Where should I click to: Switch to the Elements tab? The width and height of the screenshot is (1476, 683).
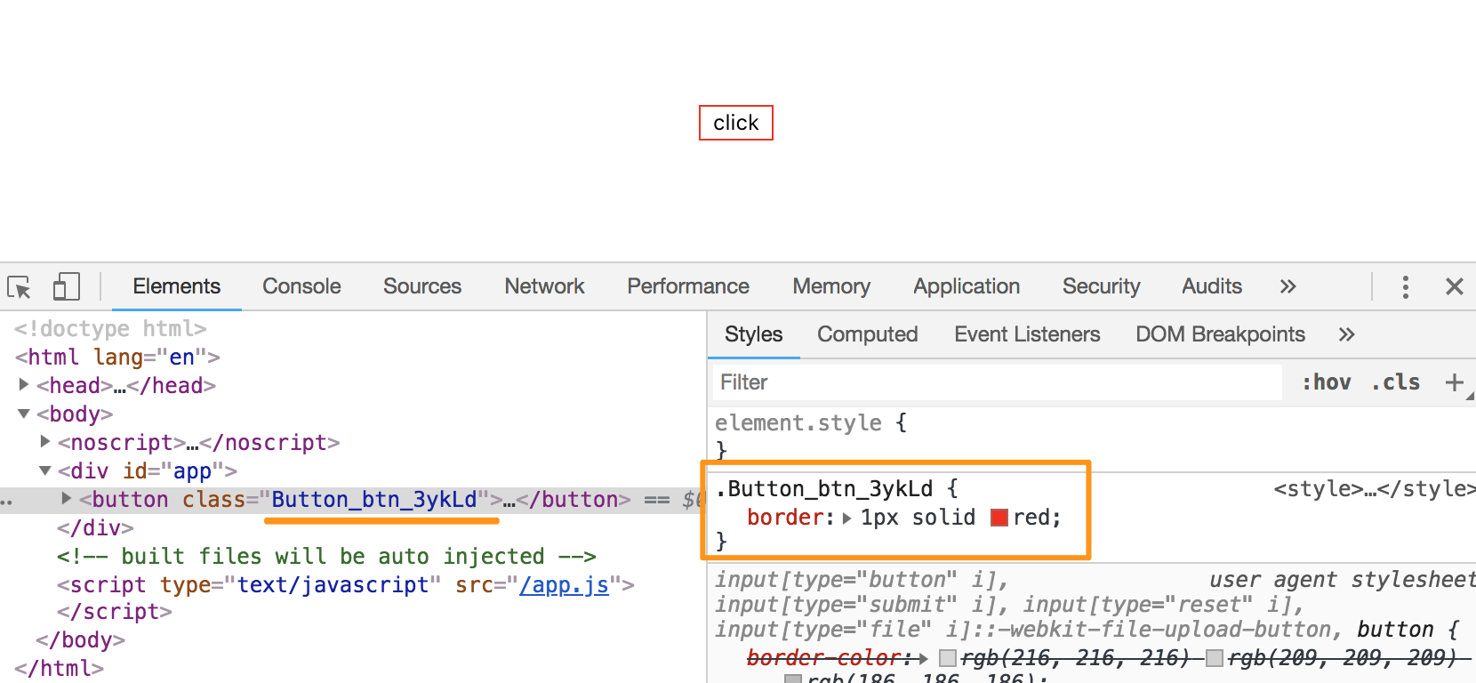click(176, 286)
